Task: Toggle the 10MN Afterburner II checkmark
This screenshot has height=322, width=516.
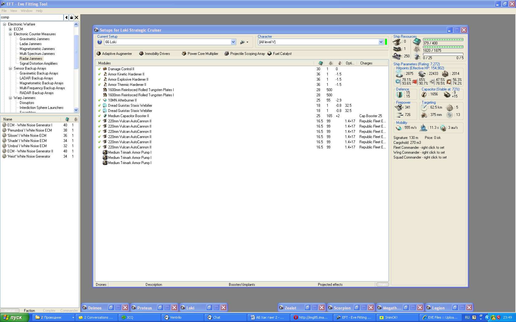Action: [x=99, y=100]
